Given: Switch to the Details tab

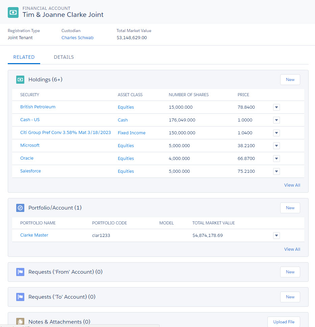Looking at the screenshot, I should tap(64, 57).
